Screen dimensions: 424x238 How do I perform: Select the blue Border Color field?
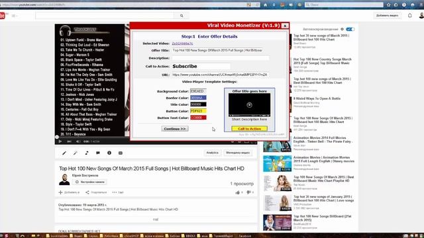coord(198,98)
